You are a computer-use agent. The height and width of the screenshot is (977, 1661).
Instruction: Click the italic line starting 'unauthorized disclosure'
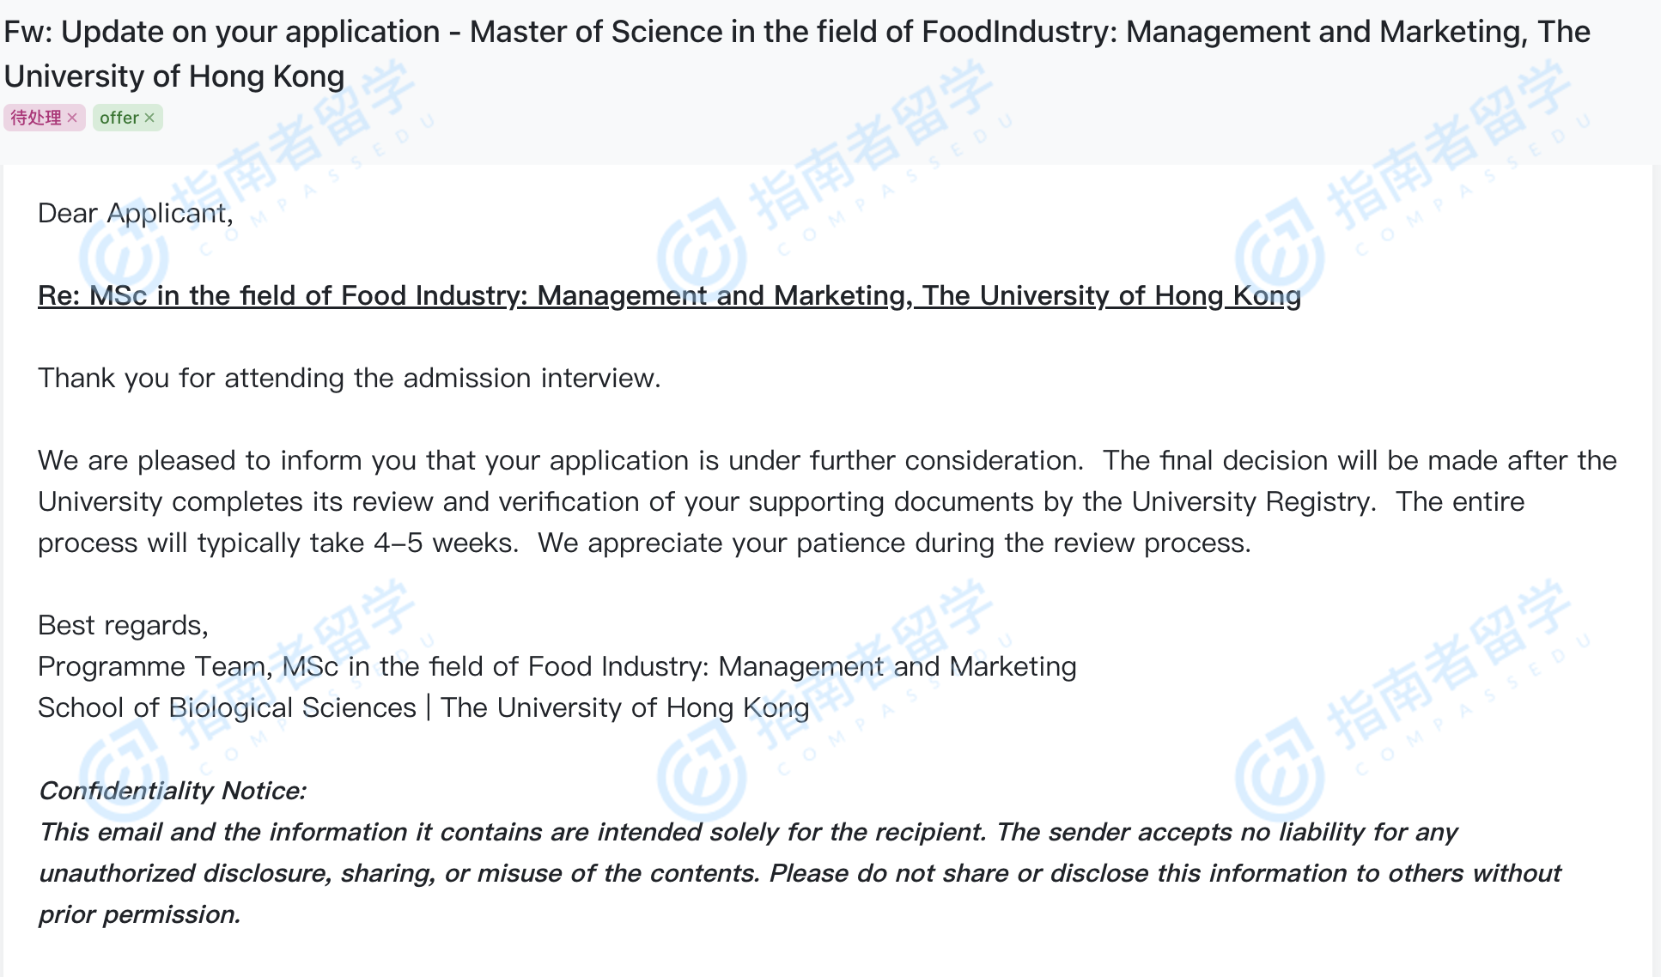tap(799, 872)
